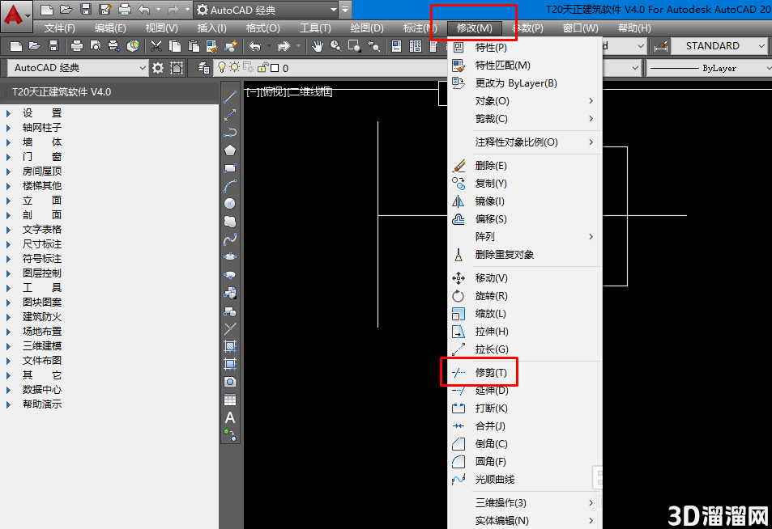The width and height of the screenshot is (772, 529).
Task: Select the Polygon draw tool
Action: click(230, 150)
